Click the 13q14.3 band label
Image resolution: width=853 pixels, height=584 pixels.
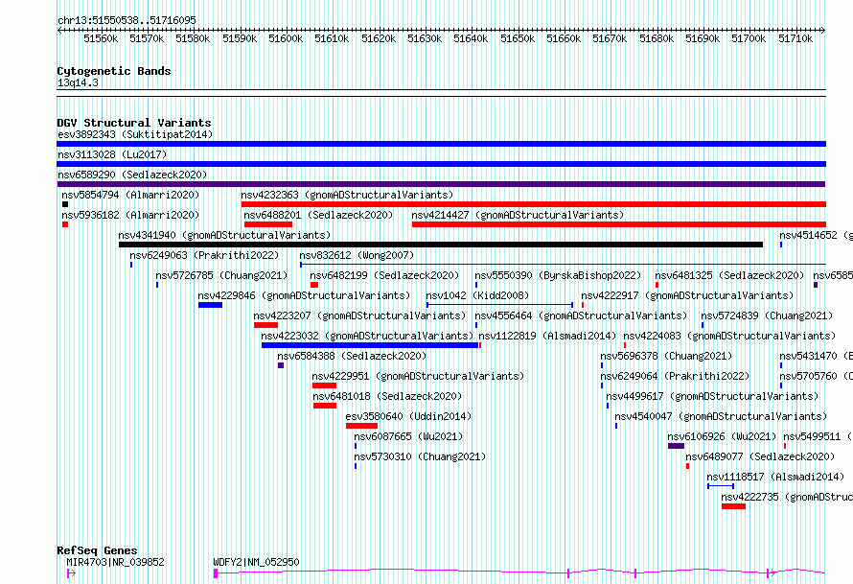78,82
